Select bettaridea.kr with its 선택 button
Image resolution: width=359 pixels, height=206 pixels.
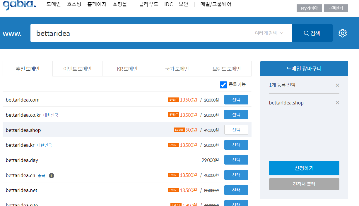click(x=236, y=145)
